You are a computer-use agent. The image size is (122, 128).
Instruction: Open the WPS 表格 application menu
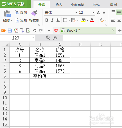[13, 4]
